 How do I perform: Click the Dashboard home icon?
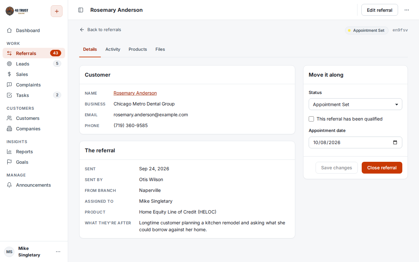click(9, 30)
